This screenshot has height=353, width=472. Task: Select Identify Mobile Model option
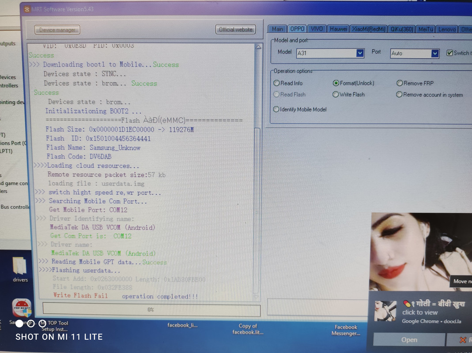[300, 109]
